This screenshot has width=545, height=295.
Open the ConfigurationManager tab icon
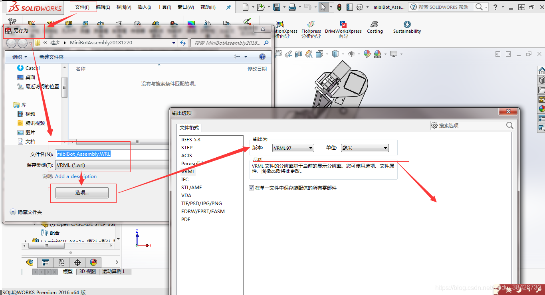click(61, 262)
